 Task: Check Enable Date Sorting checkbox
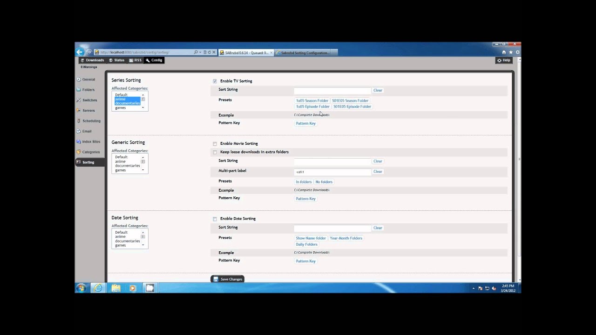[215, 219]
